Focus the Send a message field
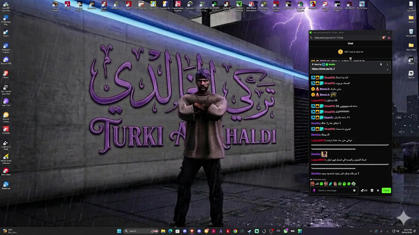The image size is (419, 235). click(x=334, y=191)
